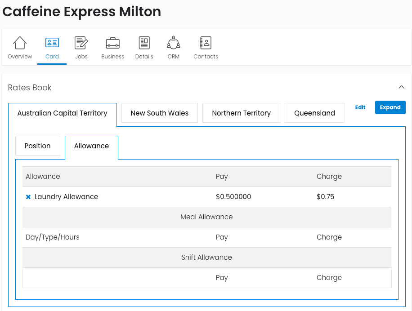
Task: Collapse the Rates Book panel chevron
Action: pos(401,87)
